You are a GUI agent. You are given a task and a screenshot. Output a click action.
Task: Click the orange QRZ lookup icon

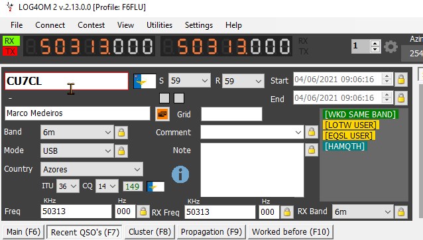162,114
